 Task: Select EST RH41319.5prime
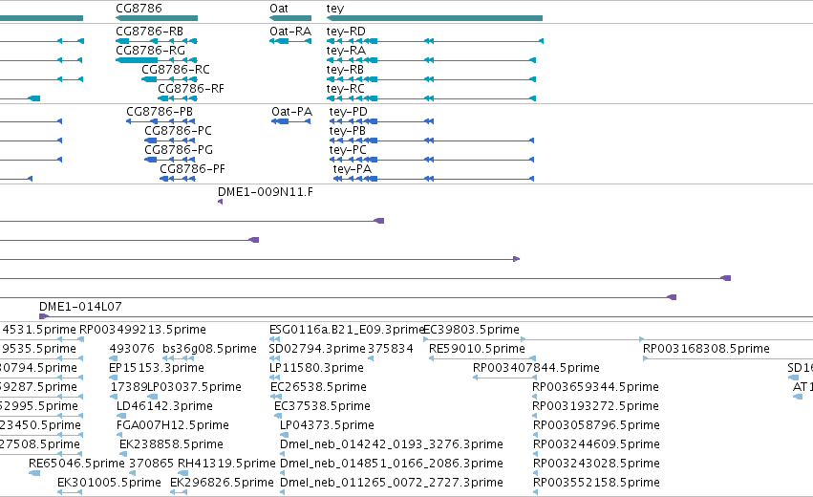point(183,473)
